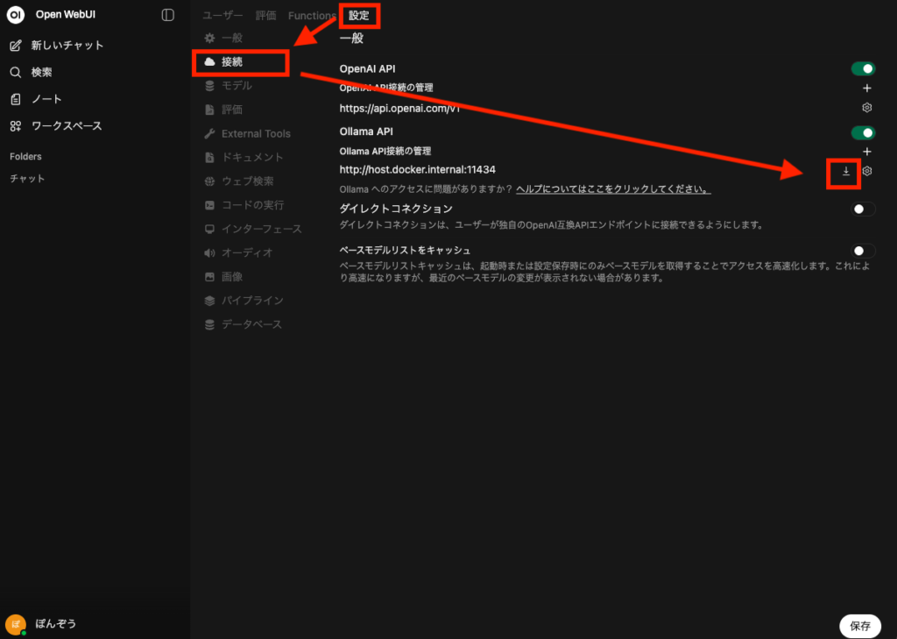Click the 保存 save button

coord(859,626)
